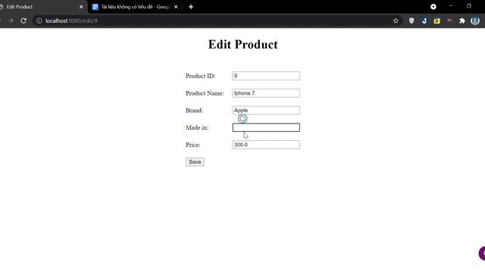Switch to the Google Docs document tab

136,7
